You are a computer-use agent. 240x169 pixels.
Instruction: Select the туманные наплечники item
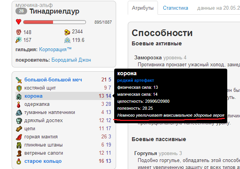[x=50, y=112]
